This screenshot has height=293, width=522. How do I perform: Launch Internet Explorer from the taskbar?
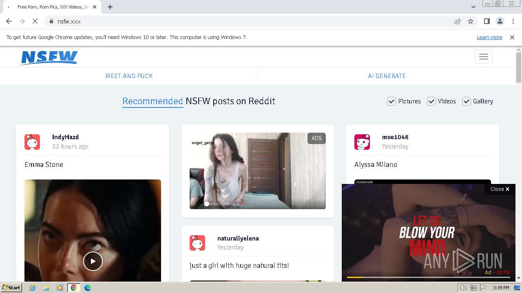pos(33,288)
